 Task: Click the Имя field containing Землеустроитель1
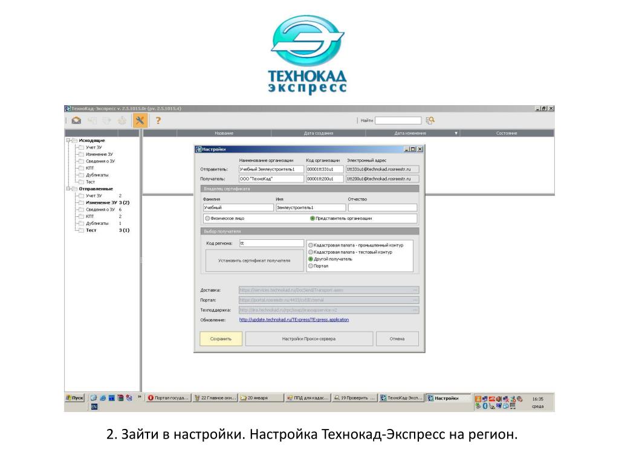pyautogui.click(x=311, y=208)
